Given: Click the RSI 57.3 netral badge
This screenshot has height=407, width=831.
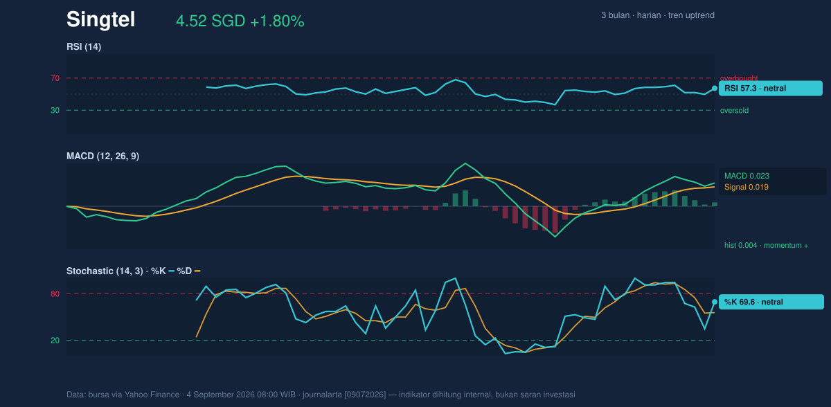Looking at the screenshot, I should pyautogui.click(x=771, y=89).
